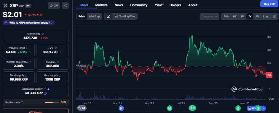This screenshot has width=279, height=113.
Task: Click the red 2.0 current price label
Action: click(269, 75)
